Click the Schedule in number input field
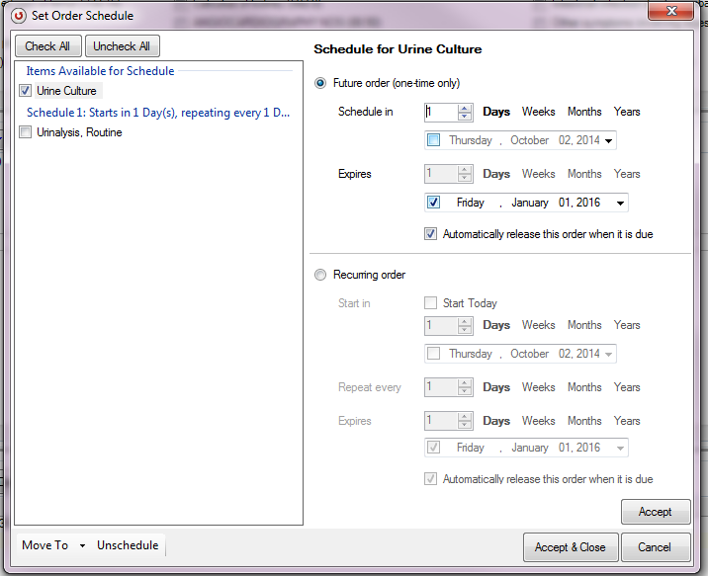This screenshot has height=576, width=708. tap(440, 113)
